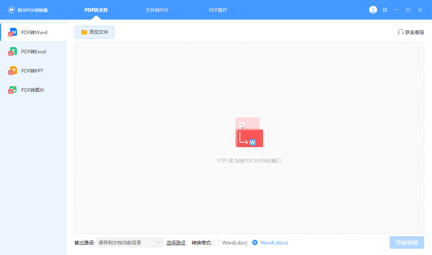Click the 添加文件 button to add files
This screenshot has height=255, width=432.
[x=94, y=32]
